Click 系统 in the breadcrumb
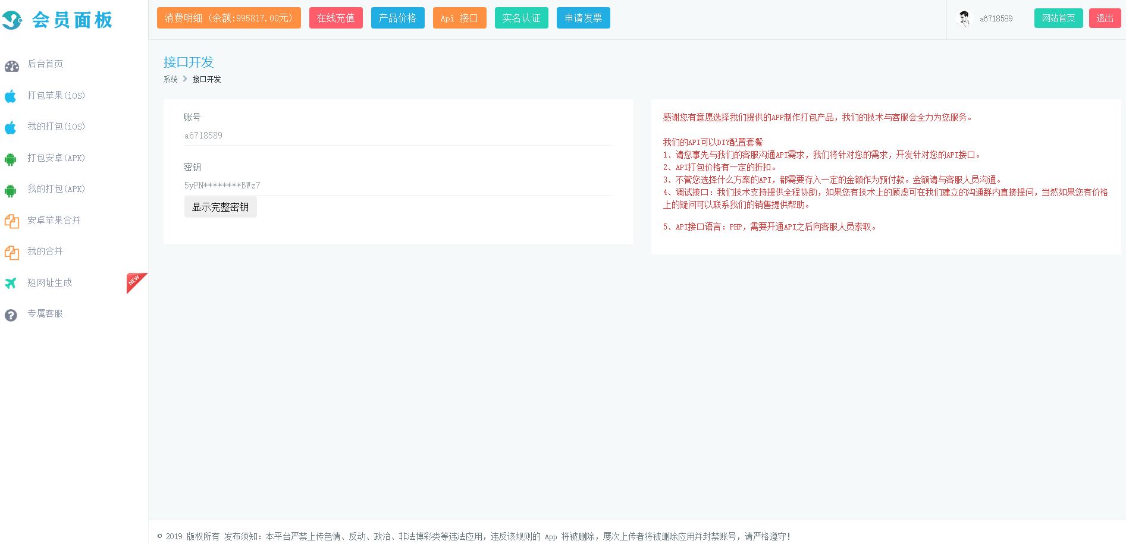Image resolution: width=1126 pixels, height=544 pixels. pos(171,79)
